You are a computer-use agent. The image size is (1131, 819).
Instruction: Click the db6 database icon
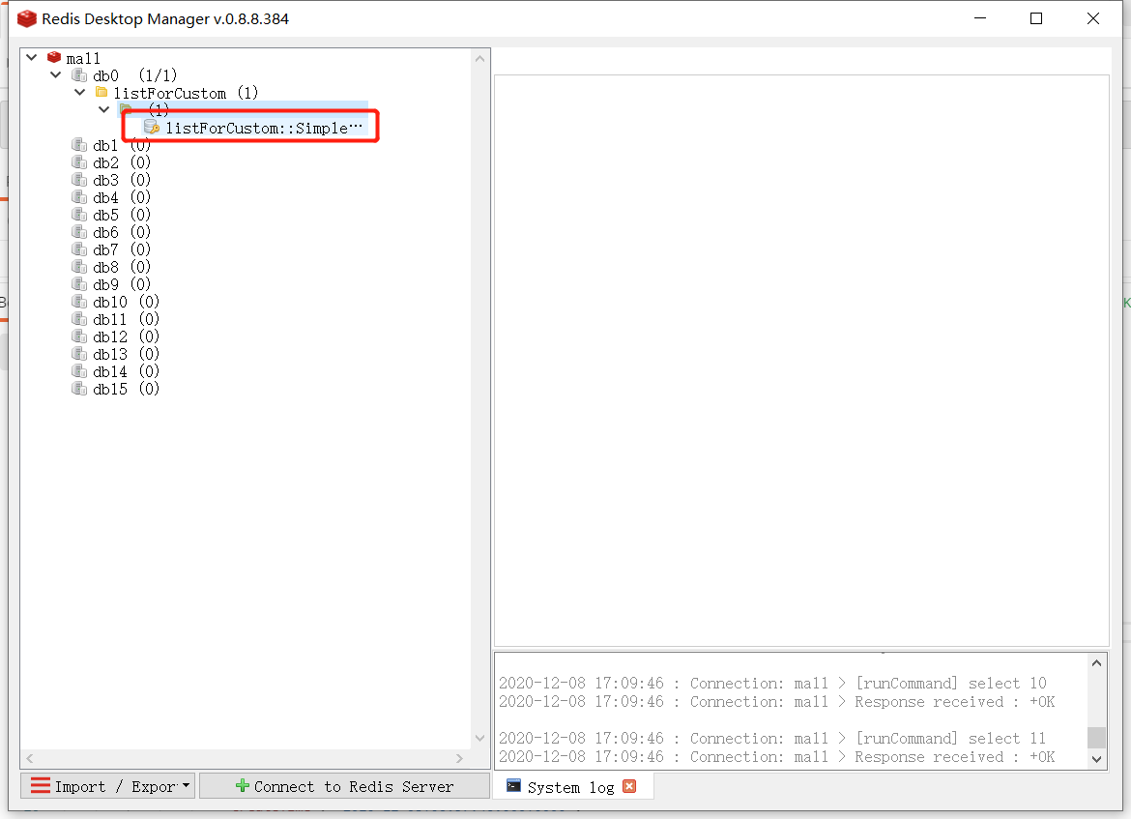click(79, 232)
